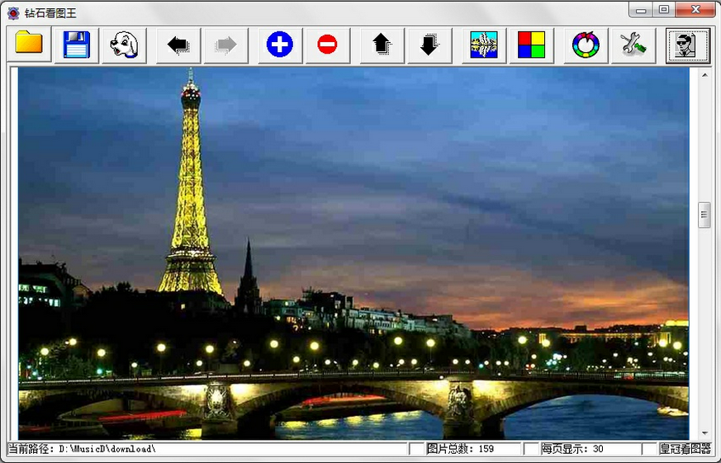721x463 pixels.
Task: Click the scrollbar down arrow
Action: tap(704, 433)
